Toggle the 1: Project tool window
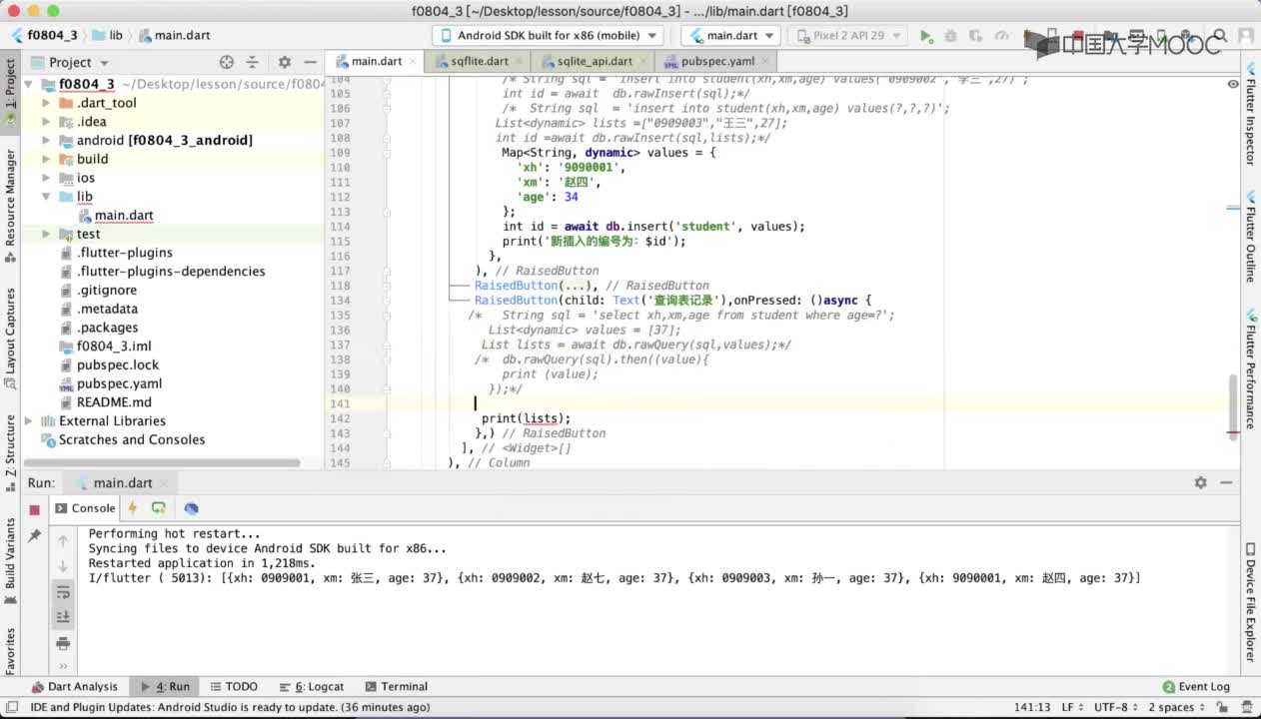This screenshot has height=719, width=1261. point(10,92)
